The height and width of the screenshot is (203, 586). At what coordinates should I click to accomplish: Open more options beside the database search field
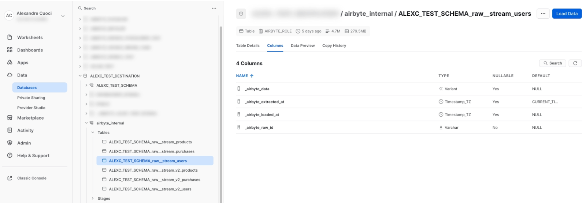click(214, 8)
